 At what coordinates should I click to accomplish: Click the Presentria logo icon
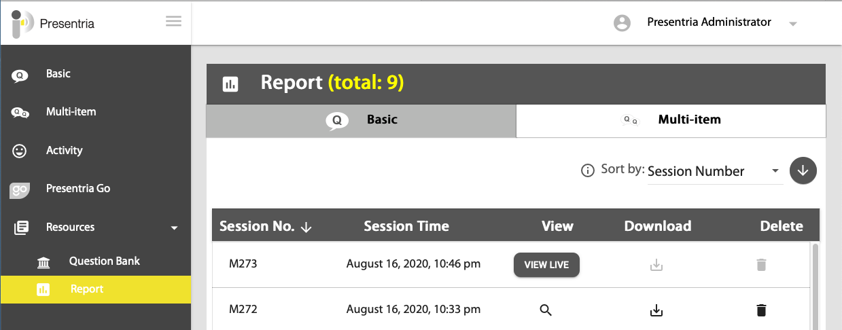pos(22,24)
